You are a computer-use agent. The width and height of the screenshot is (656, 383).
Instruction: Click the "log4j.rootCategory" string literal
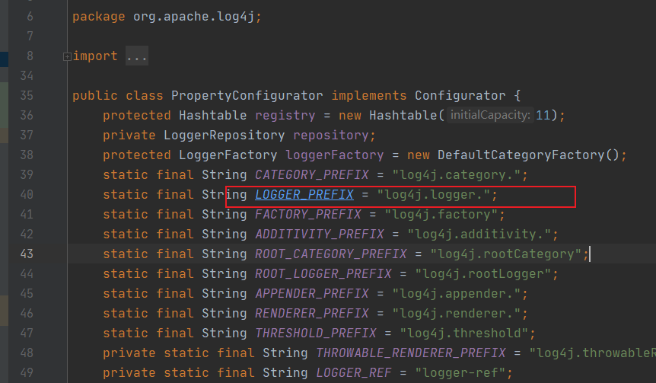[x=510, y=254]
